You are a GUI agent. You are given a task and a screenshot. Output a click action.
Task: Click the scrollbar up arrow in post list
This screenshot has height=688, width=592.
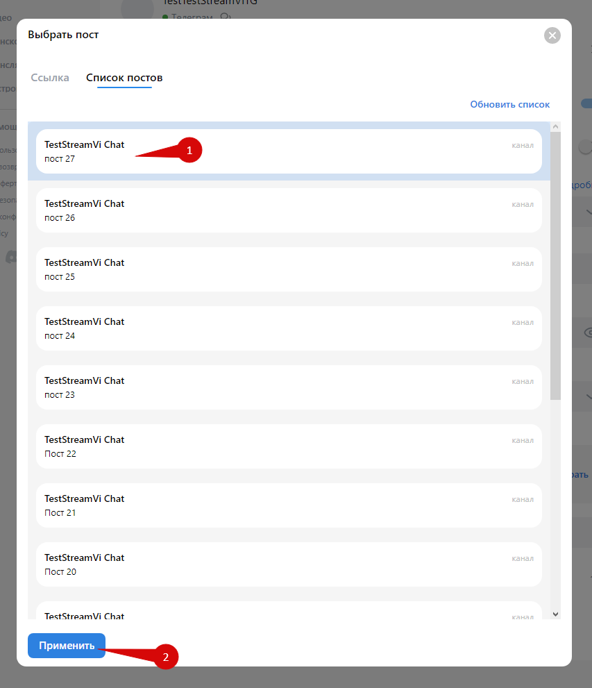[x=555, y=126]
